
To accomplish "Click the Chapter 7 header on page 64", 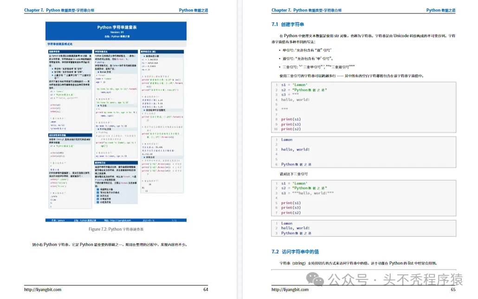I will (x=59, y=10).
